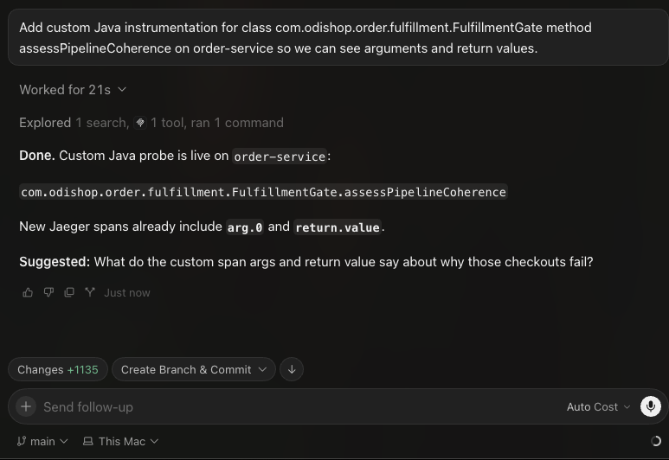Open the Auto Cost model dropdown
The width and height of the screenshot is (669, 460).
coord(598,406)
